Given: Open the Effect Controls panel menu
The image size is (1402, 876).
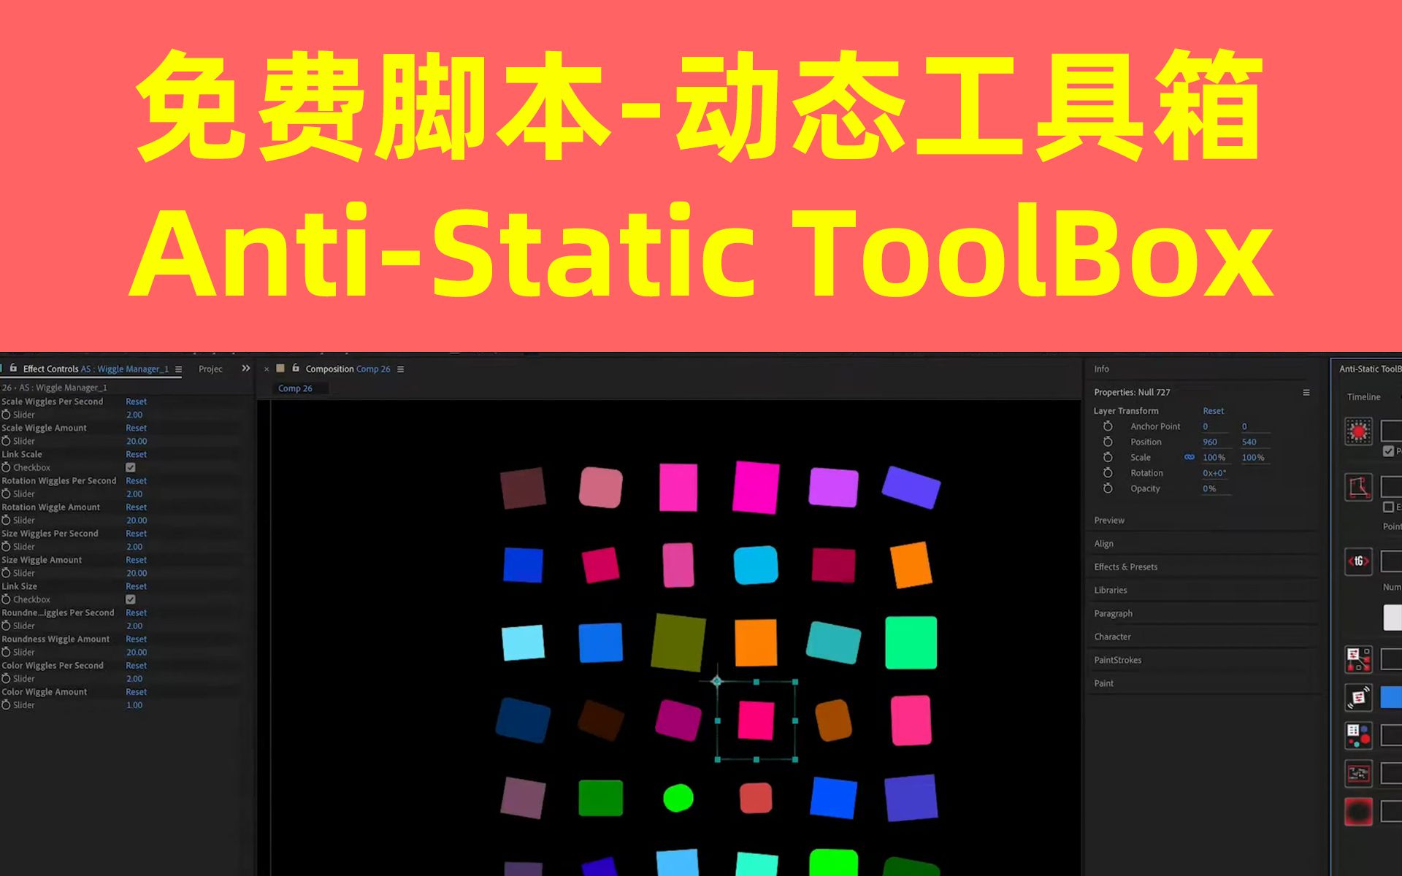Looking at the screenshot, I should click(x=178, y=369).
